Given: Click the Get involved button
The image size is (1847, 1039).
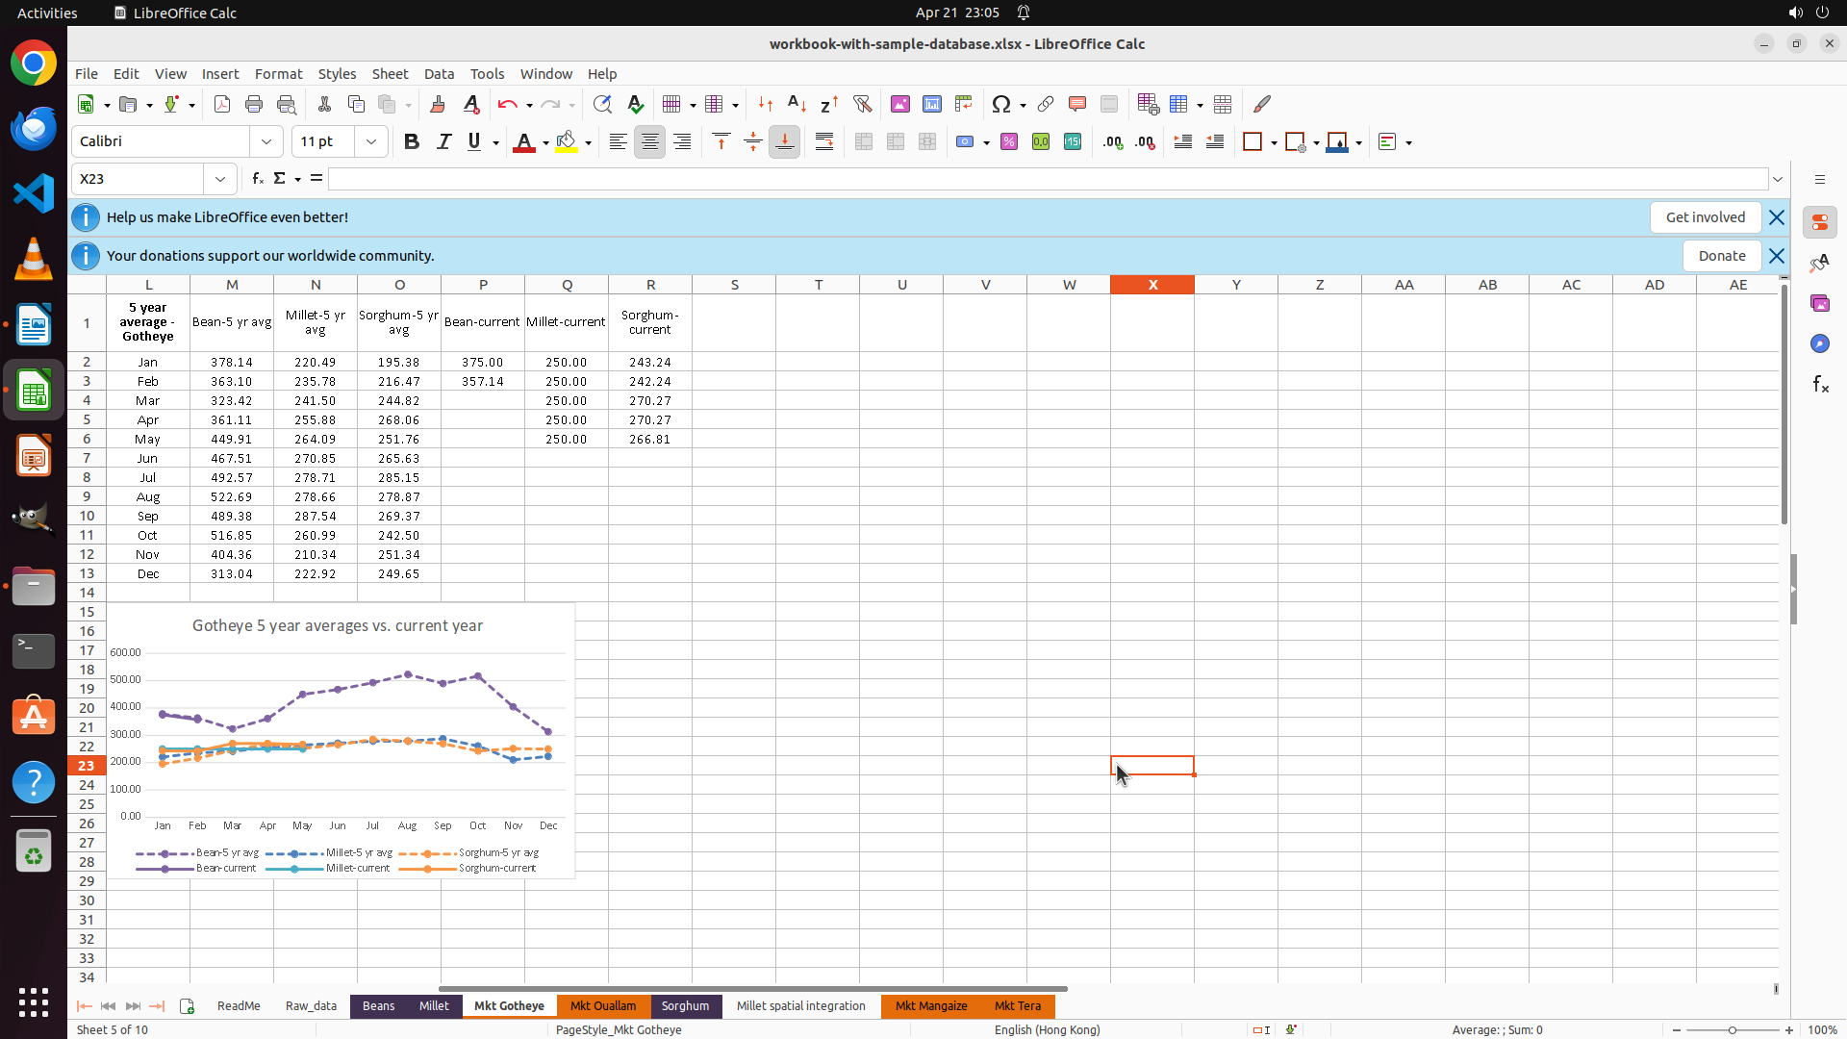Looking at the screenshot, I should [1705, 217].
